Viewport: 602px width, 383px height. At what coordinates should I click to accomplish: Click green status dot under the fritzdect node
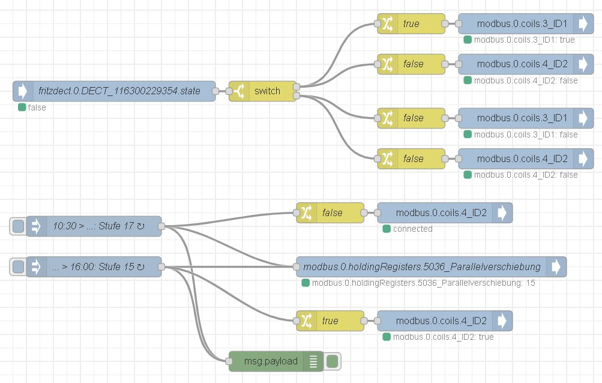pos(22,107)
